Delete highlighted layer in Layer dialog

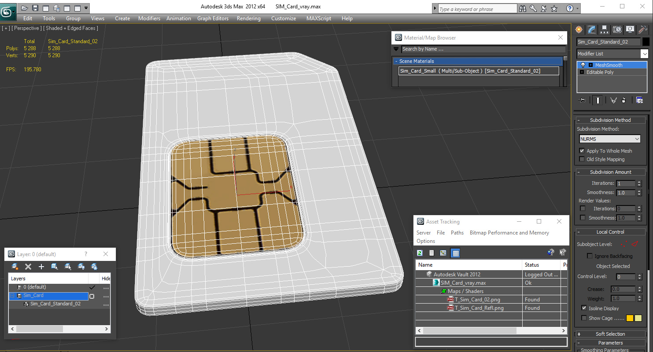[28, 267]
